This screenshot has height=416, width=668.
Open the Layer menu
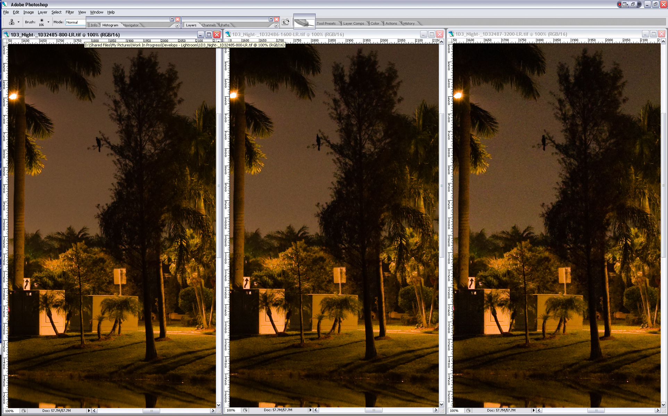(42, 12)
